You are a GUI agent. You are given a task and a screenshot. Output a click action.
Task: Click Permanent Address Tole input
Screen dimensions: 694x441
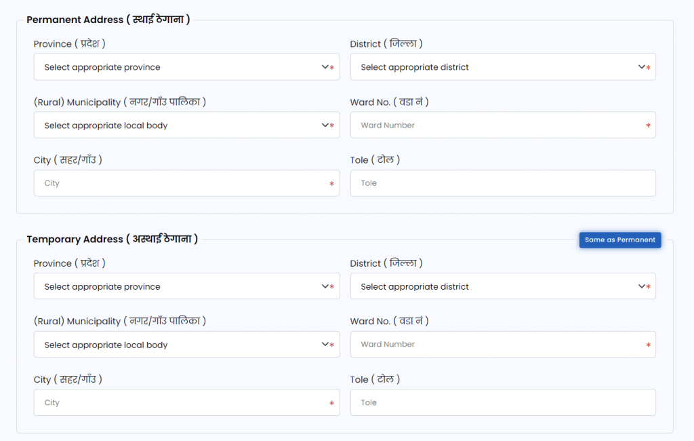coord(502,183)
